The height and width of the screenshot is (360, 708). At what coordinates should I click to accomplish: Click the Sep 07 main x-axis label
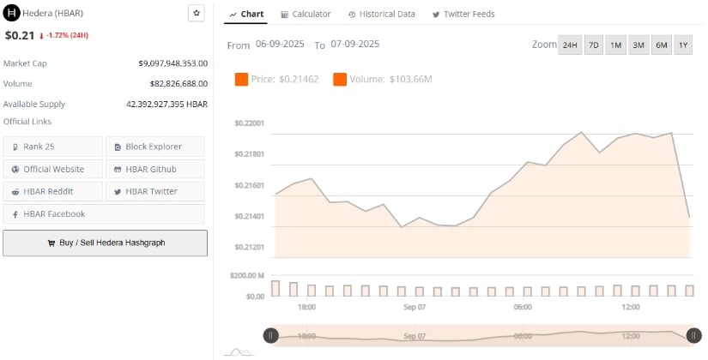coord(415,307)
